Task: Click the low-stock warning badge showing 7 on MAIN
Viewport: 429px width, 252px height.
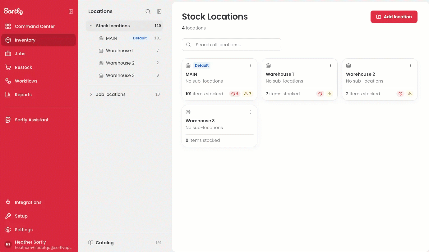Action: (x=248, y=94)
